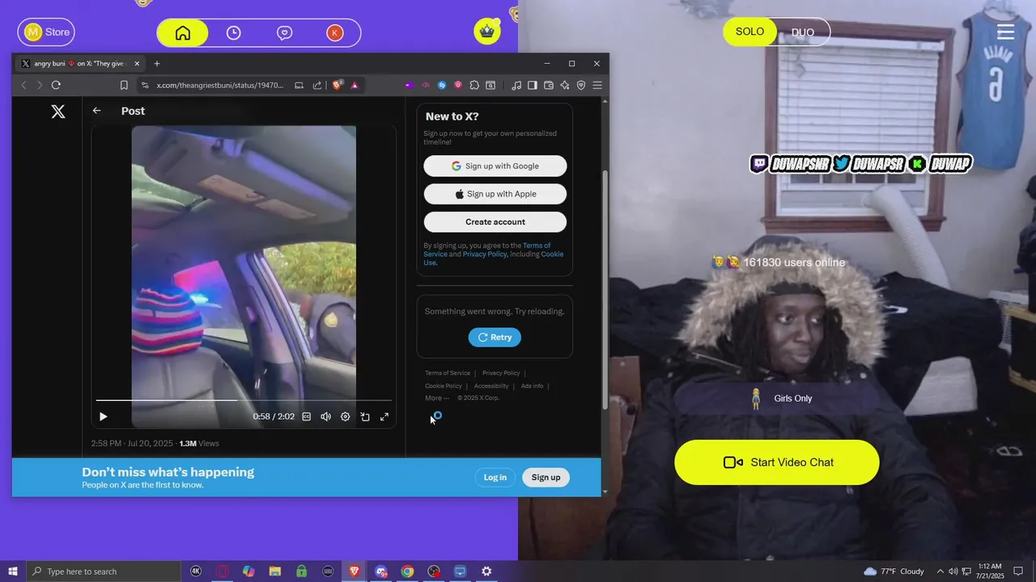
Task: Open File Explorer from taskbar
Action: tap(274, 571)
